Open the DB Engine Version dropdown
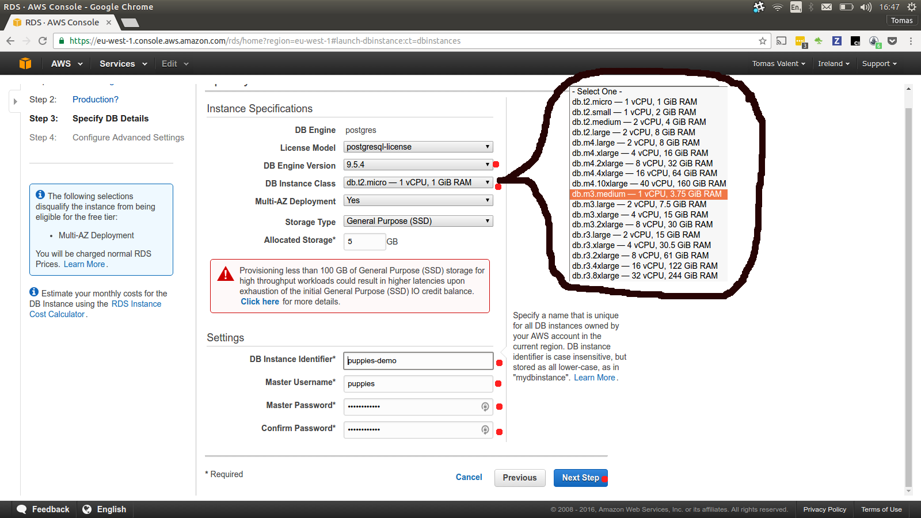Image resolution: width=921 pixels, height=518 pixels. pos(418,165)
